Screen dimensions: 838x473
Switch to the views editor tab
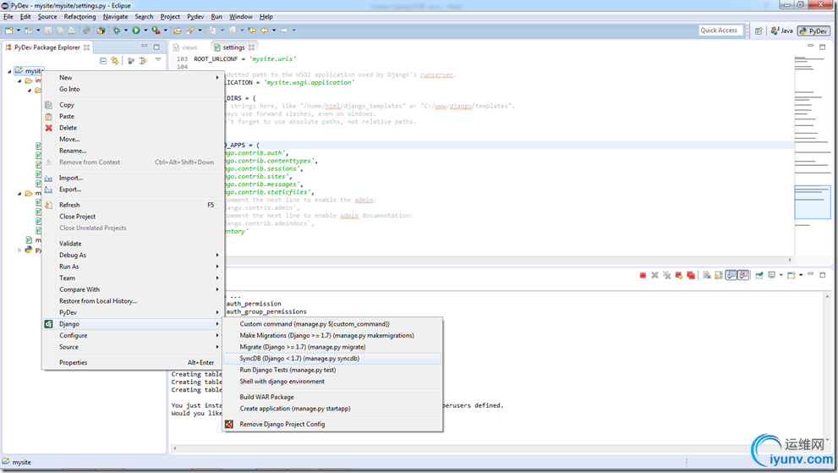pos(185,47)
